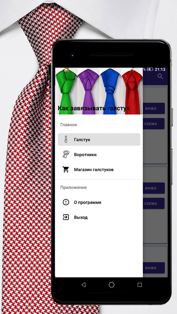Tap the shopping cart icon
Image resolution: width=177 pixels, height=314 pixels.
point(66,170)
